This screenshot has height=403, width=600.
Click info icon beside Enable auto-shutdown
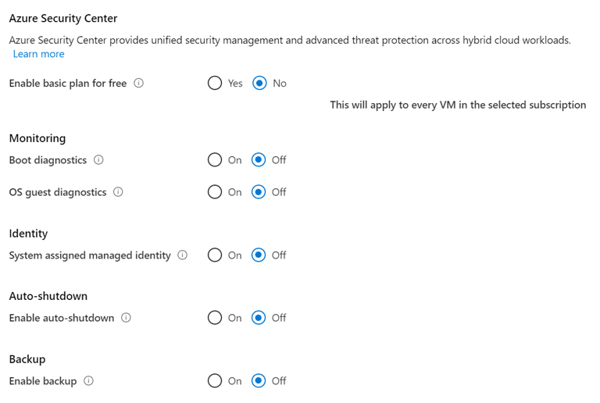[126, 318]
